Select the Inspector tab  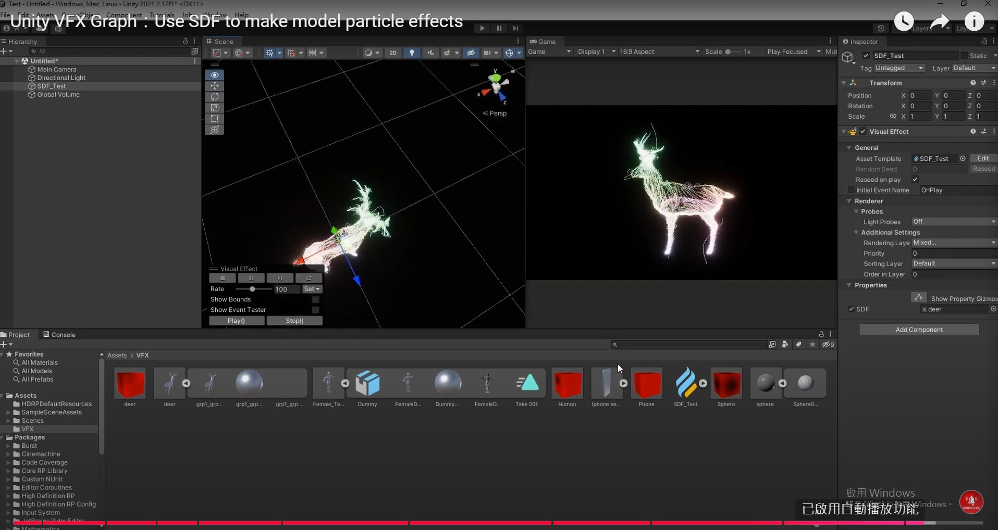(x=860, y=42)
